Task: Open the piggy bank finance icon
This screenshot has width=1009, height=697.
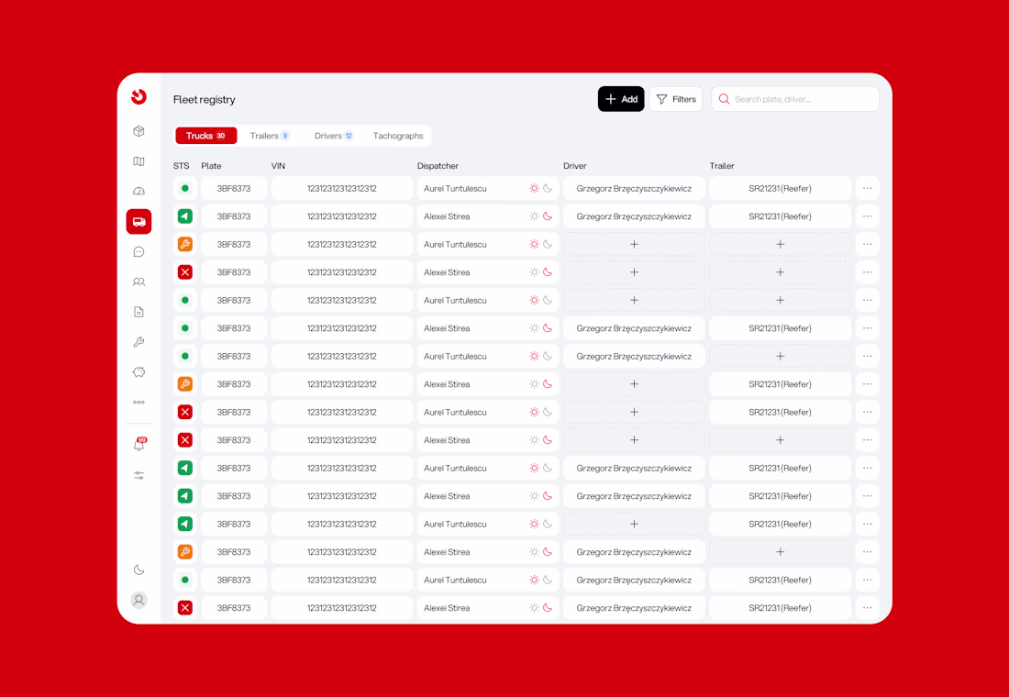Action: [139, 372]
